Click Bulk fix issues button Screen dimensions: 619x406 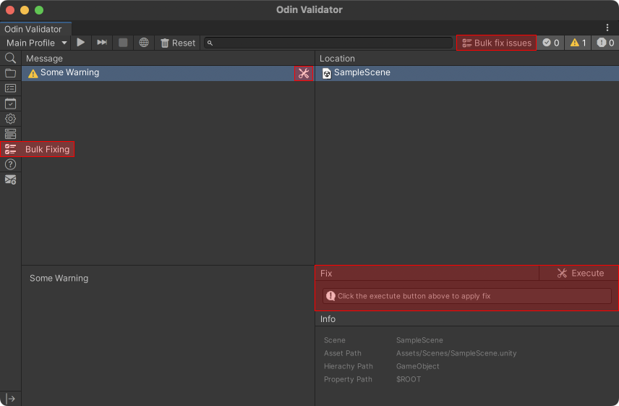(x=496, y=43)
